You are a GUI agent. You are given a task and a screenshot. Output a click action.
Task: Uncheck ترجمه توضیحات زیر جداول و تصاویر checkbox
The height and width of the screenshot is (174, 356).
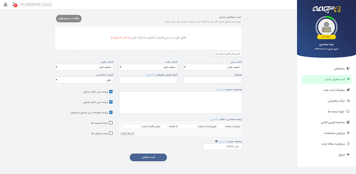click(x=111, y=112)
